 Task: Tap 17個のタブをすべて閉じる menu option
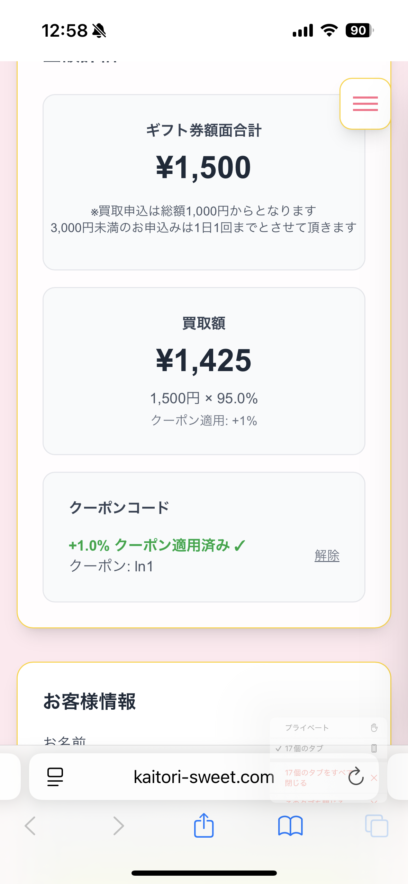pyautogui.click(x=315, y=777)
